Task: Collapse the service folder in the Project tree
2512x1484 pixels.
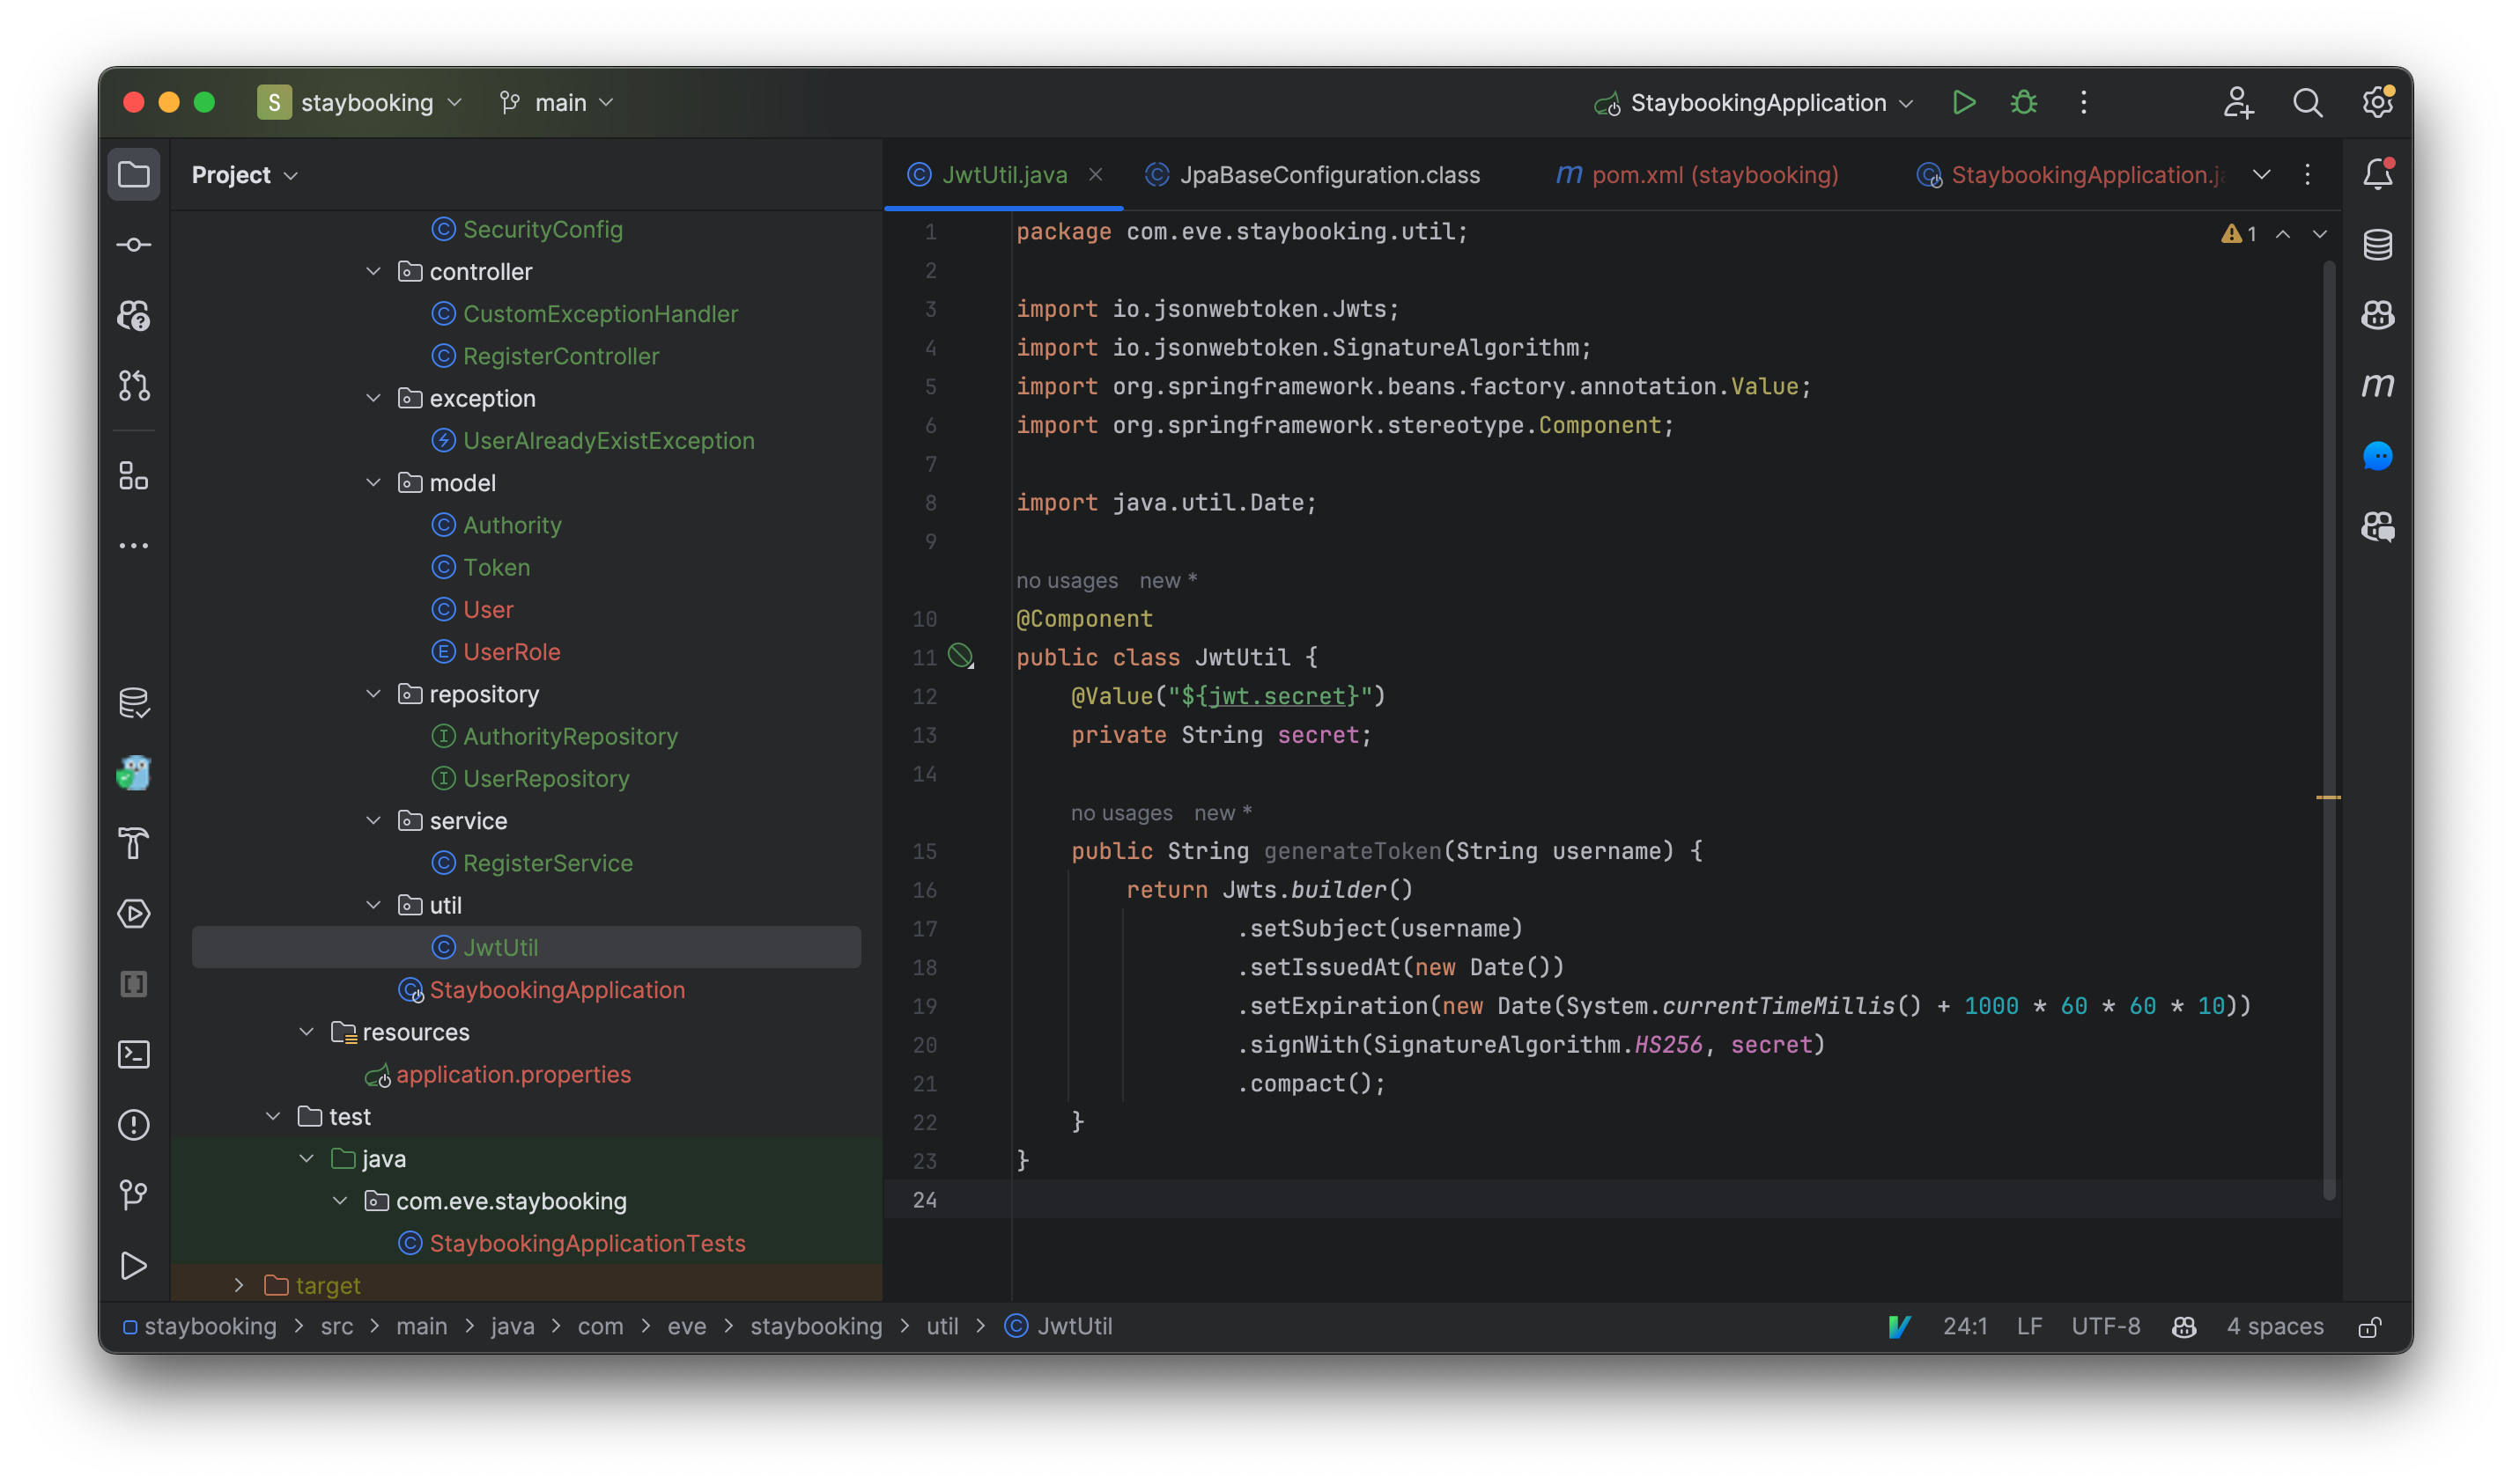Action: pyautogui.click(x=374, y=820)
